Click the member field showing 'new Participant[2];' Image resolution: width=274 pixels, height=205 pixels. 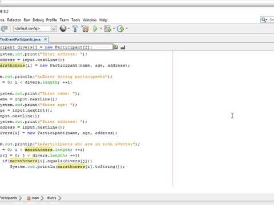56,47
